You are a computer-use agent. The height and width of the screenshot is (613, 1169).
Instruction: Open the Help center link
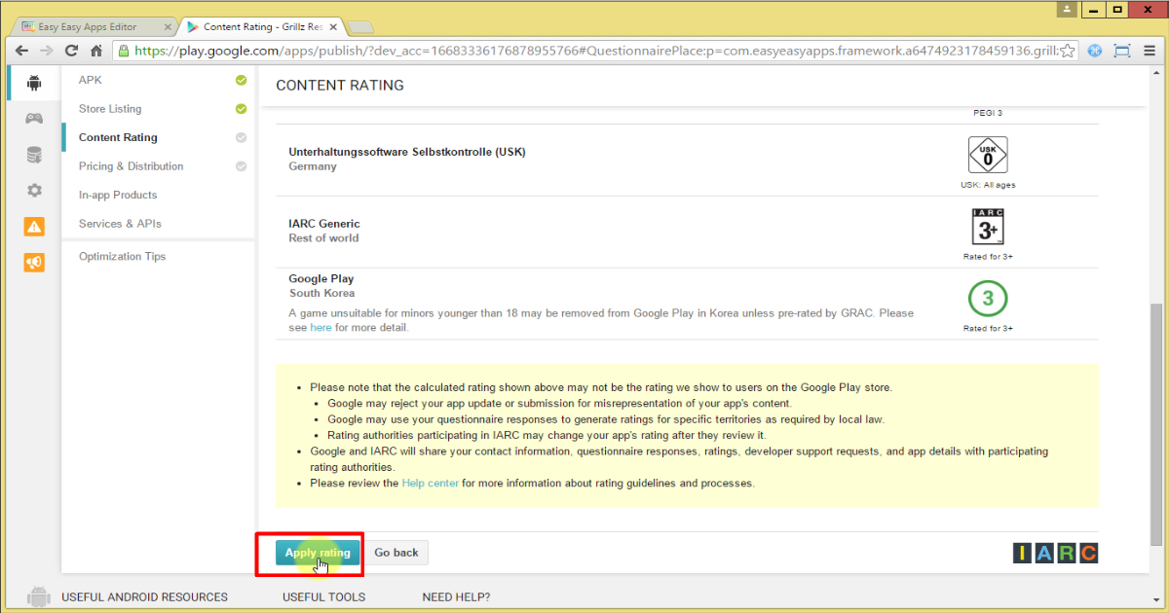click(x=430, y=483)
